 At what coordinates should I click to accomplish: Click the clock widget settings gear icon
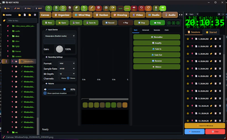tap(219, 14)
